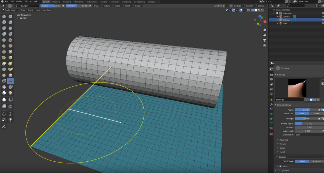Uncheck the Cursor checkbox

pos(280,166)
